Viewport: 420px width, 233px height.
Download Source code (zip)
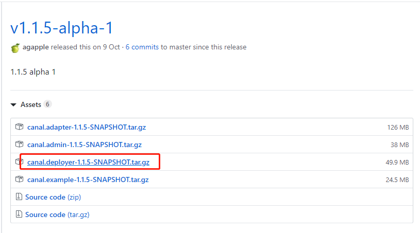coord(53,197)
